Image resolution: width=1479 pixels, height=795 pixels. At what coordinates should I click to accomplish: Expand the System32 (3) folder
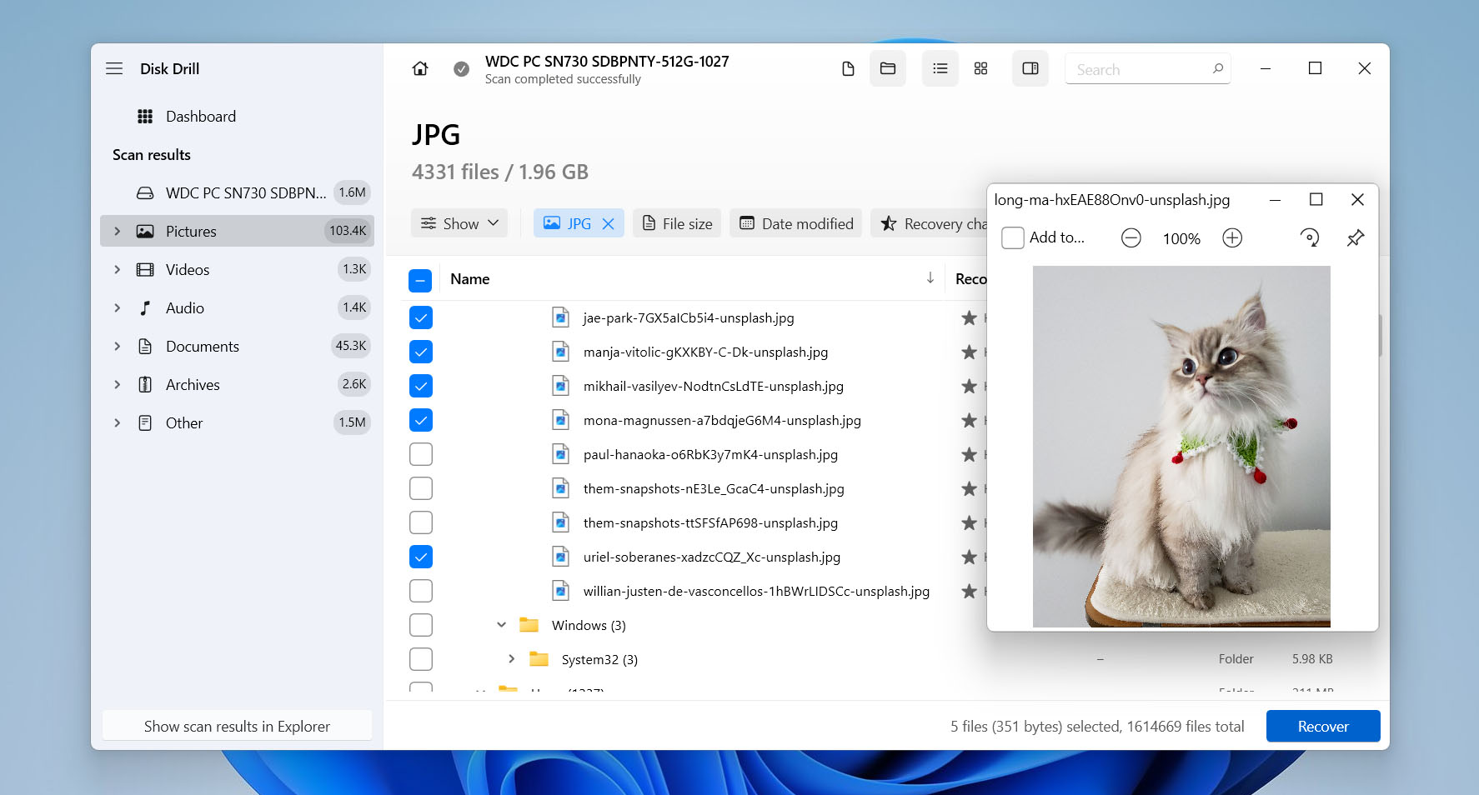pos(511,659)
